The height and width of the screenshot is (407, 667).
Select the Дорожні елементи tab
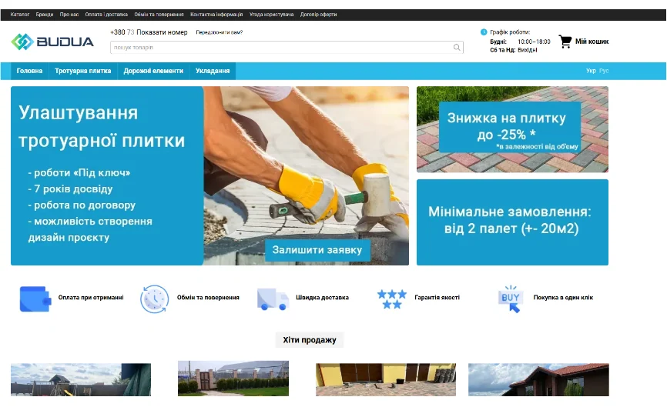153,71
